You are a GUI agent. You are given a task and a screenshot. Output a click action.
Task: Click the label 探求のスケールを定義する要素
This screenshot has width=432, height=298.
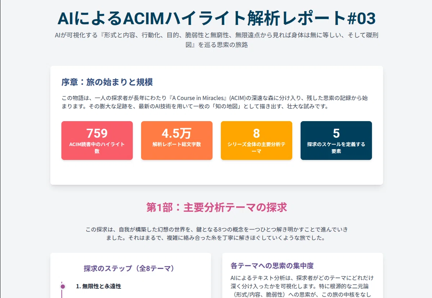click(x=336, y=148)
